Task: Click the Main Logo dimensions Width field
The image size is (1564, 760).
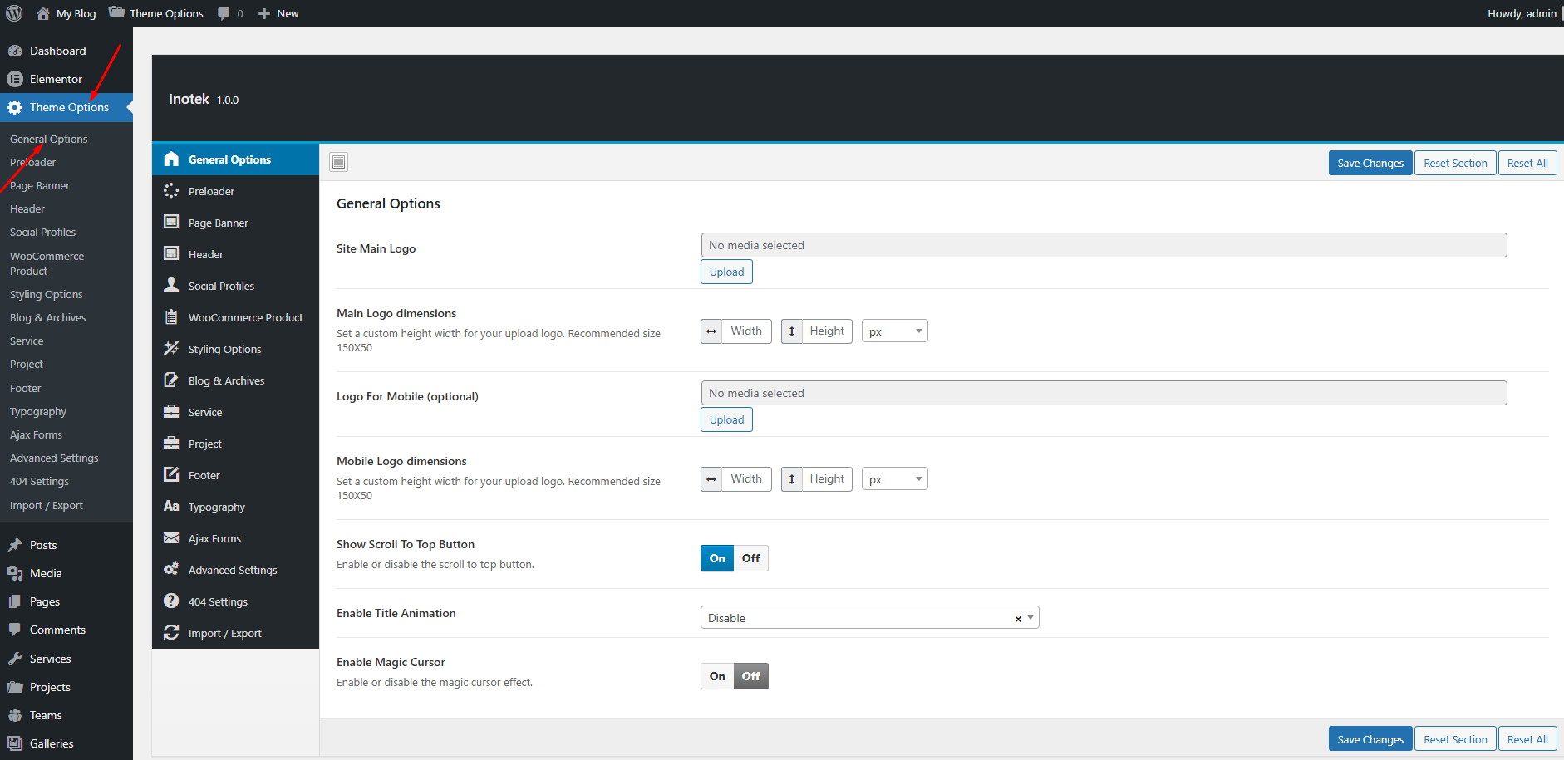Action: (746, 331)
